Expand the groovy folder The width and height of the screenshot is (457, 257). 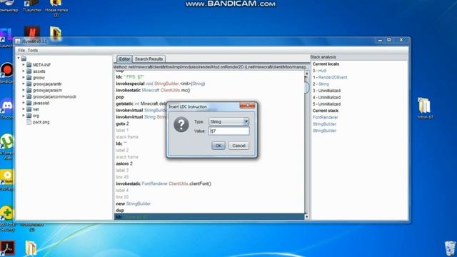pos(24,78)
